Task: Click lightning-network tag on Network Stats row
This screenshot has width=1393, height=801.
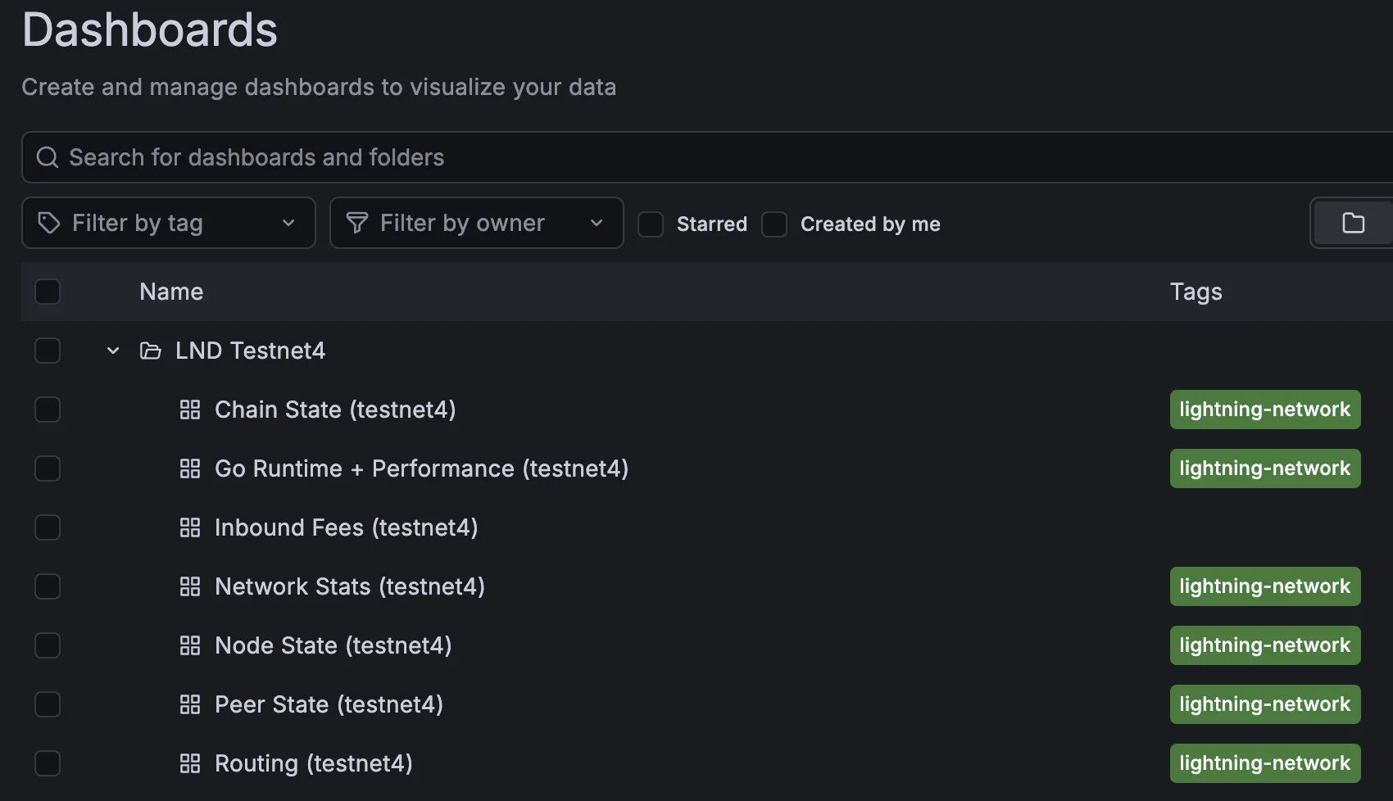Action: (1265, 586)
